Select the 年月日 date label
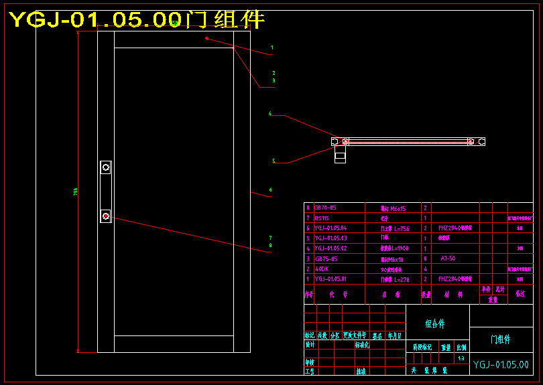The width and height of the screenshot is (543, 385). pyautogui.click(x=394, y=335)
